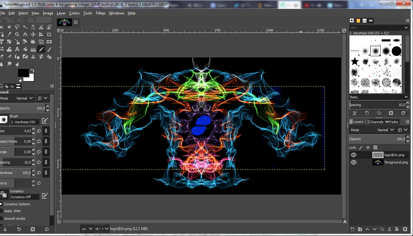Select the active Pencil tool
Viewport: 413px width, 236px height.
pos(41,49)
